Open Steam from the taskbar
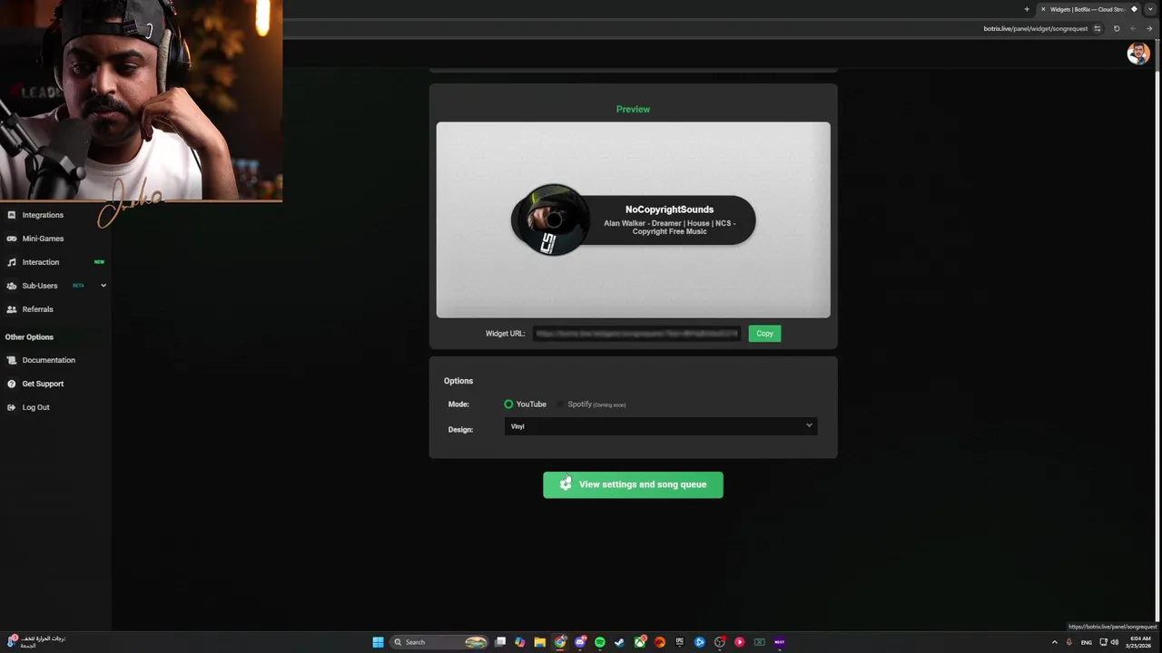1162x653 pixels. (x=620, y=642)
